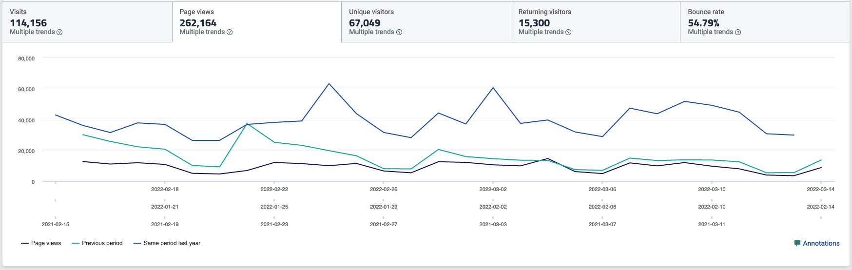Toggle Same period last year legend series
852x270 pixels.
coord(167,243)
